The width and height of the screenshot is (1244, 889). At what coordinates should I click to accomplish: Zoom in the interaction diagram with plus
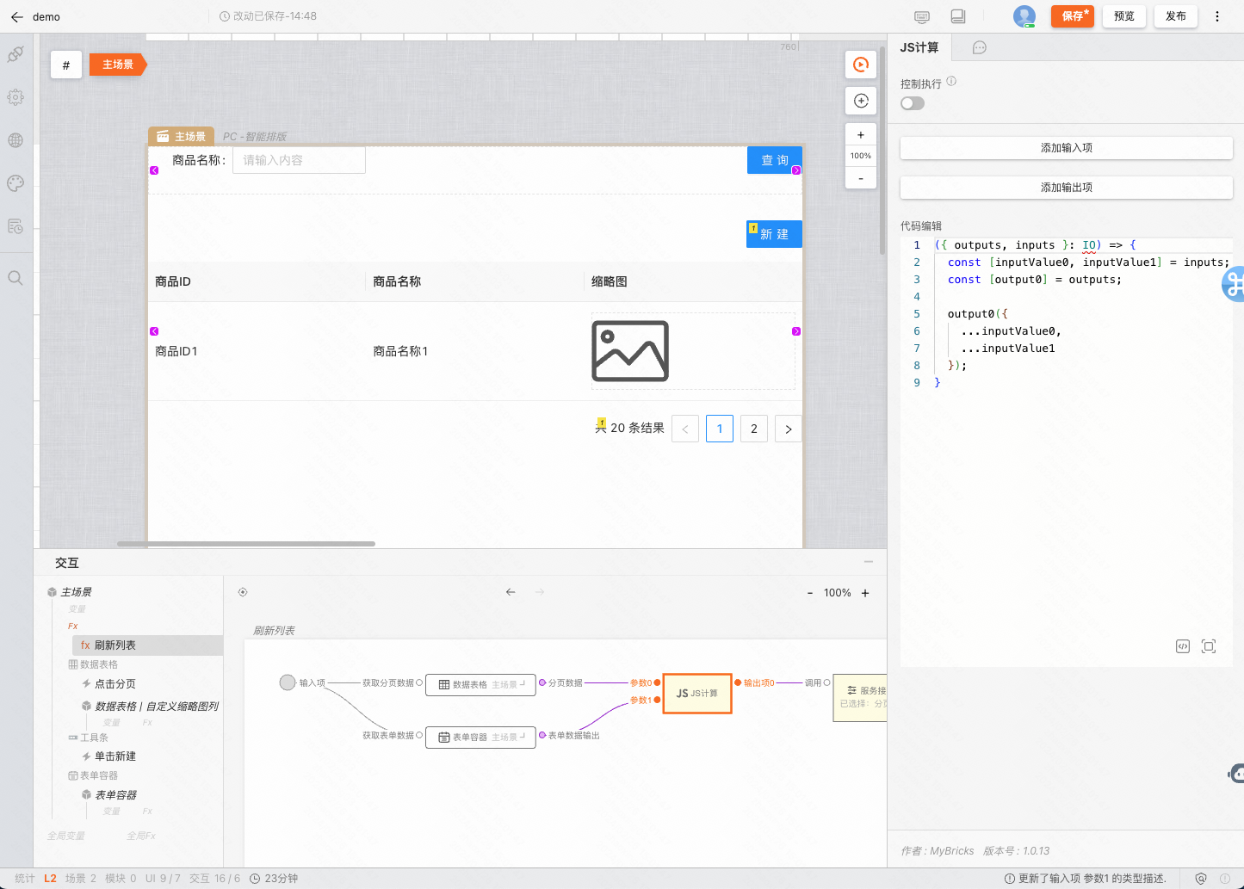click(x=865, y=593)
